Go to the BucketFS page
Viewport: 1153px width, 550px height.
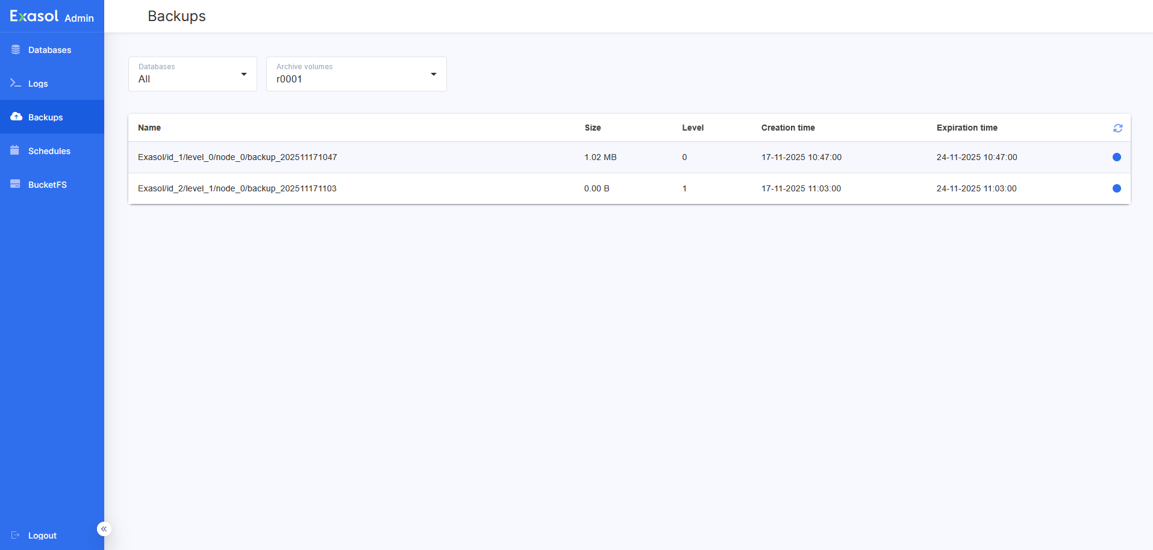(47, 185)
